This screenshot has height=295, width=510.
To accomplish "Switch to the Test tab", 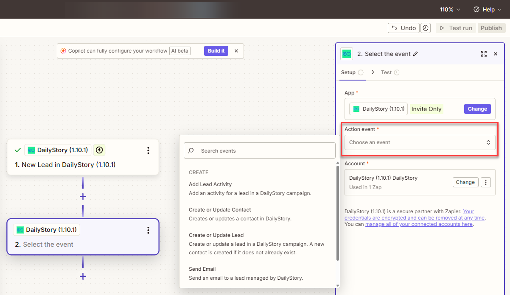I will 386,72.
